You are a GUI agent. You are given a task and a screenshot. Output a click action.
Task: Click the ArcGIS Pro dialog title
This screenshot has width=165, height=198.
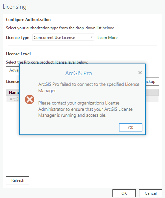(79, 73)
